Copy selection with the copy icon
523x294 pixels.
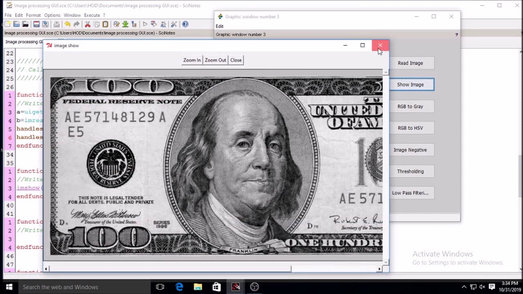click(x=96, y=24)
